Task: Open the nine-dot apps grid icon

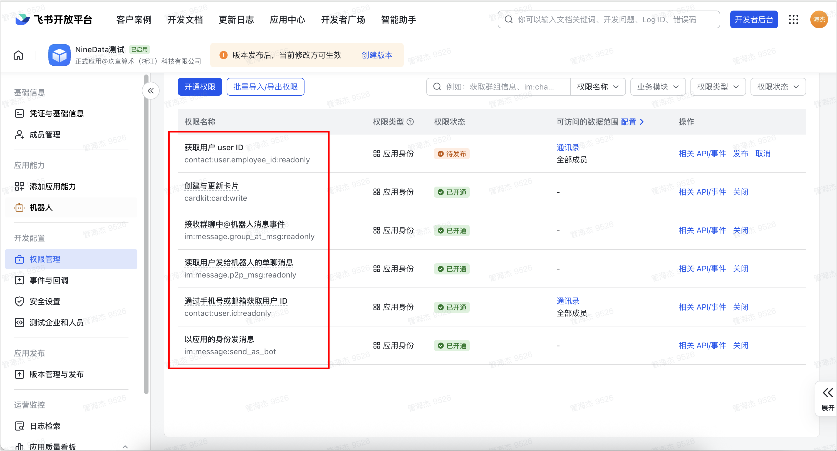Action: (793, 19)
